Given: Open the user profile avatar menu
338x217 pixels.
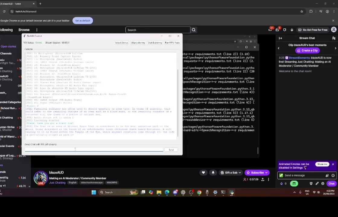Looking at the screenshot, I should tap(334, 30).
